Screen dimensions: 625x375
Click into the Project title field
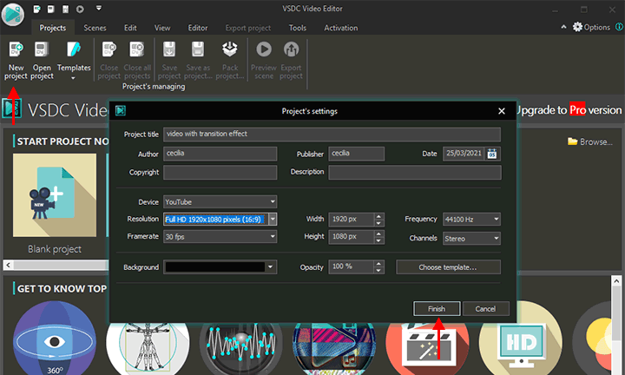point(332,135)
